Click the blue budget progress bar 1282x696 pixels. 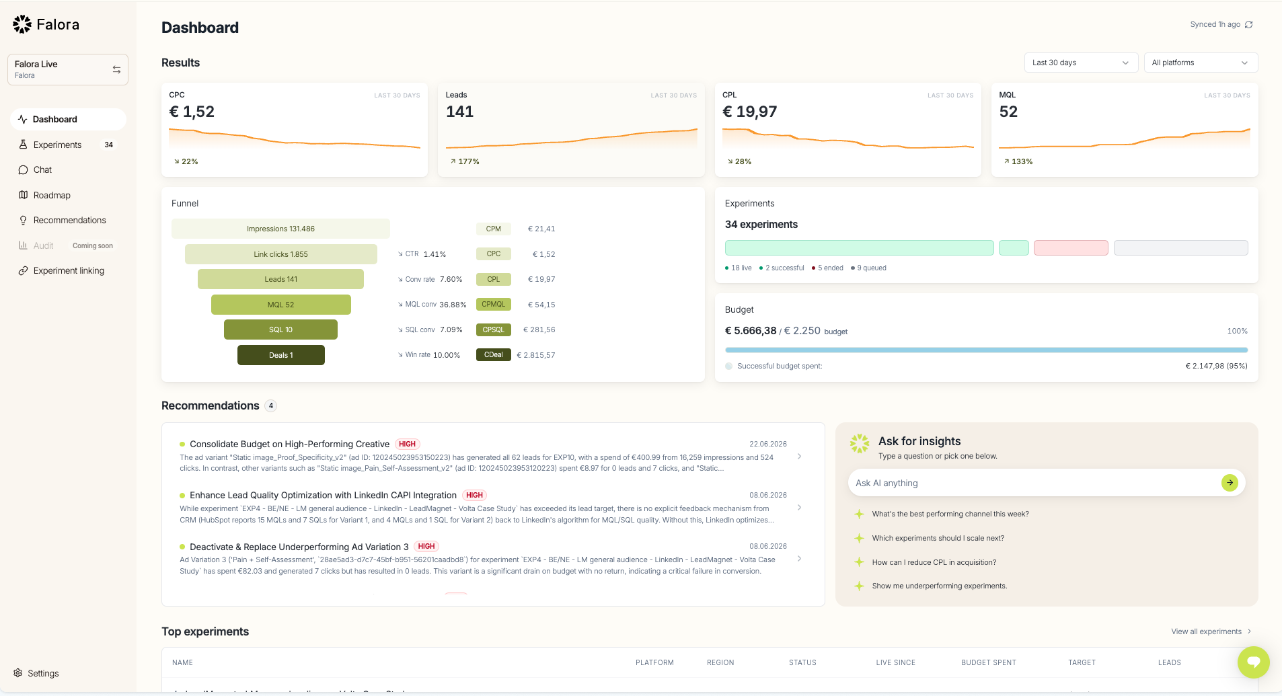point(986,350)
